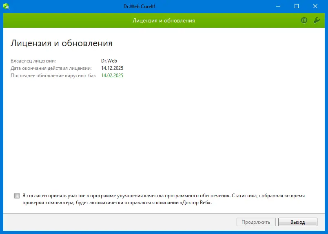The width and height of the screenshot is (328, 234).
Task: Click the large heading Лицензия и обновления
Action: click(62, 43)
